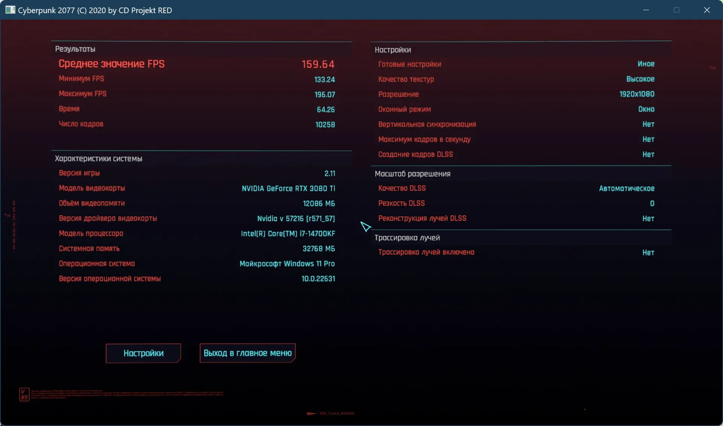Click the Модель видеокарты label
Viewport: 723px width, 426px height.
point(92,188)
